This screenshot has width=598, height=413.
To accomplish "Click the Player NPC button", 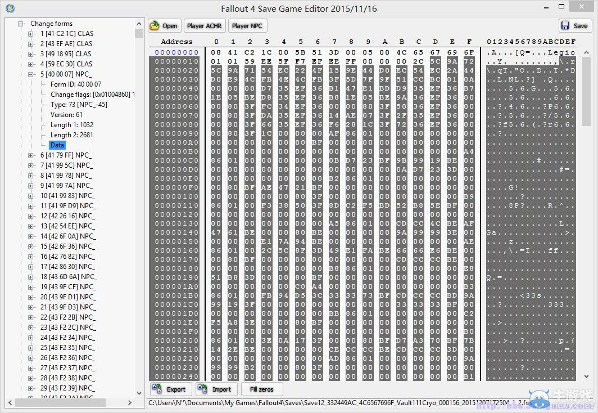I will tap(247, 26).
